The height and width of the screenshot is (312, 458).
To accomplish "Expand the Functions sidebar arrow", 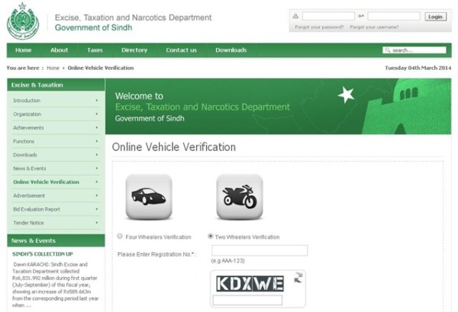I will coord(97,141).
